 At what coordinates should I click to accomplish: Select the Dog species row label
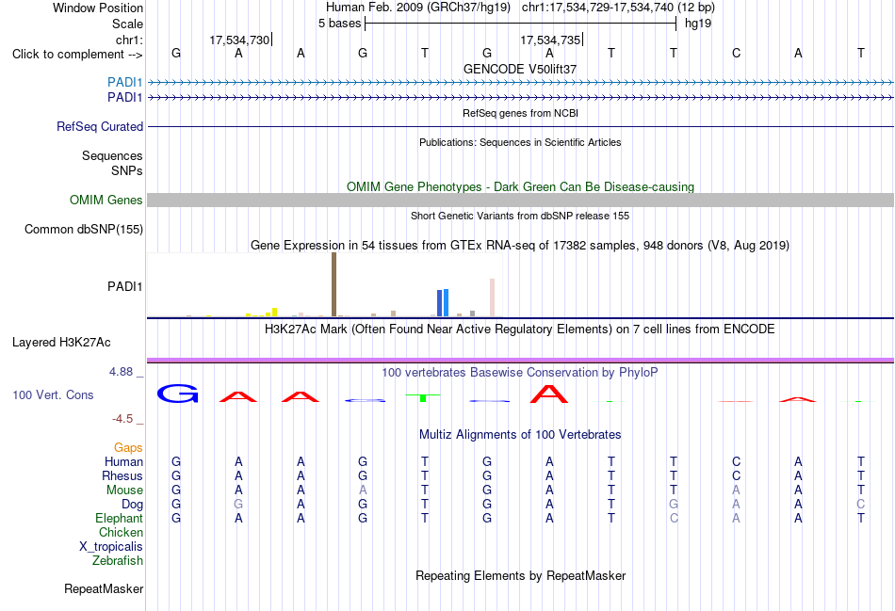(x=133, y=505)
